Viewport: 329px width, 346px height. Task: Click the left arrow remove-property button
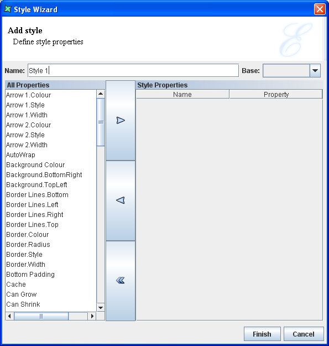click(x=121, y=200)
